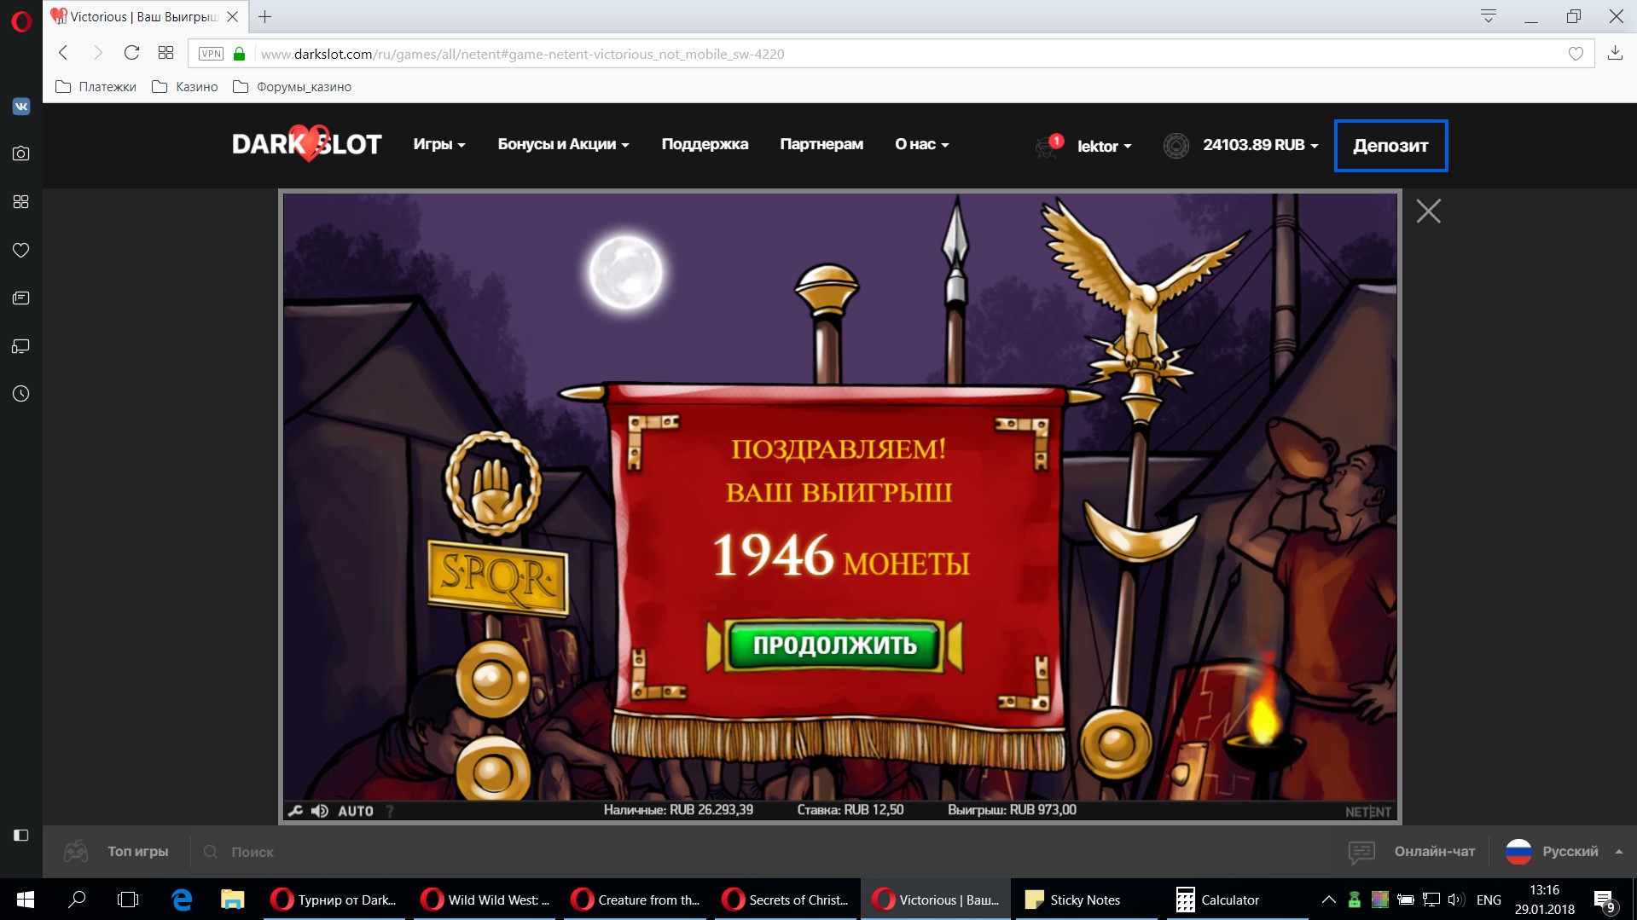1637x920 pixels.
Task: Click the Топ игры gamepad icon
Action: click(76, 851)
